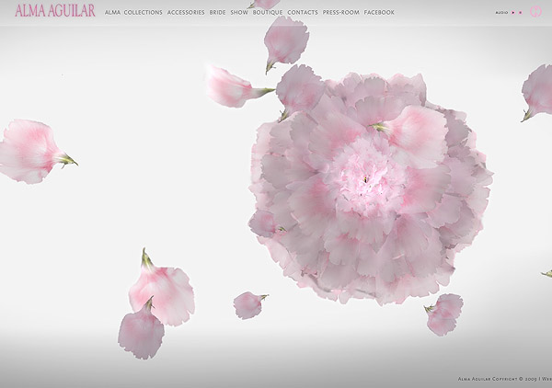Open the Boutique page

[268, 12]
